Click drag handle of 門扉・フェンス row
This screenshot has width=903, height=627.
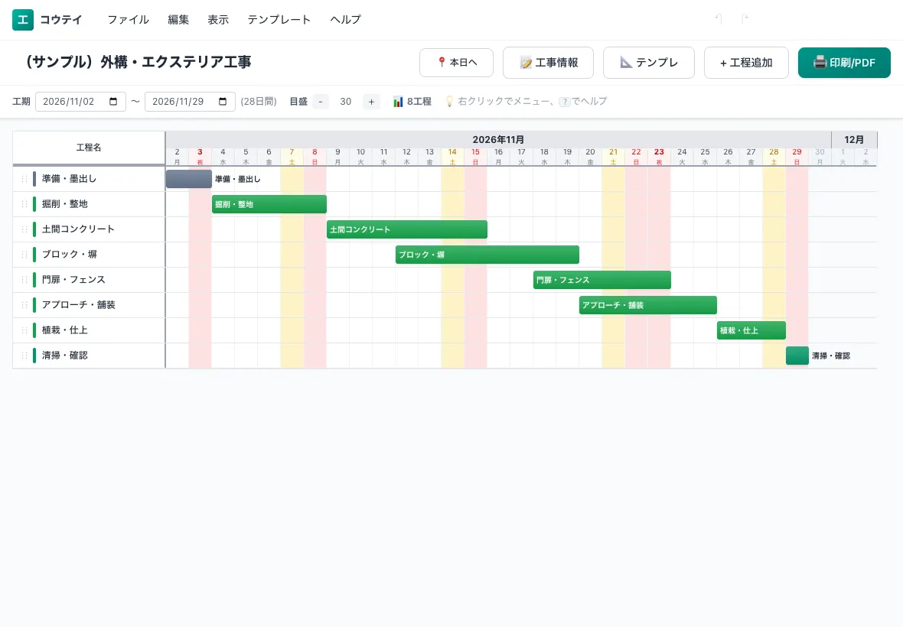[24, 280]
